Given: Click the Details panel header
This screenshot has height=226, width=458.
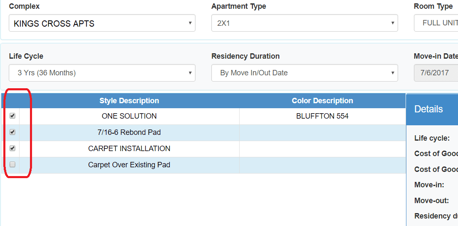Looking at the screenshot, I should [x=429, y=109].
